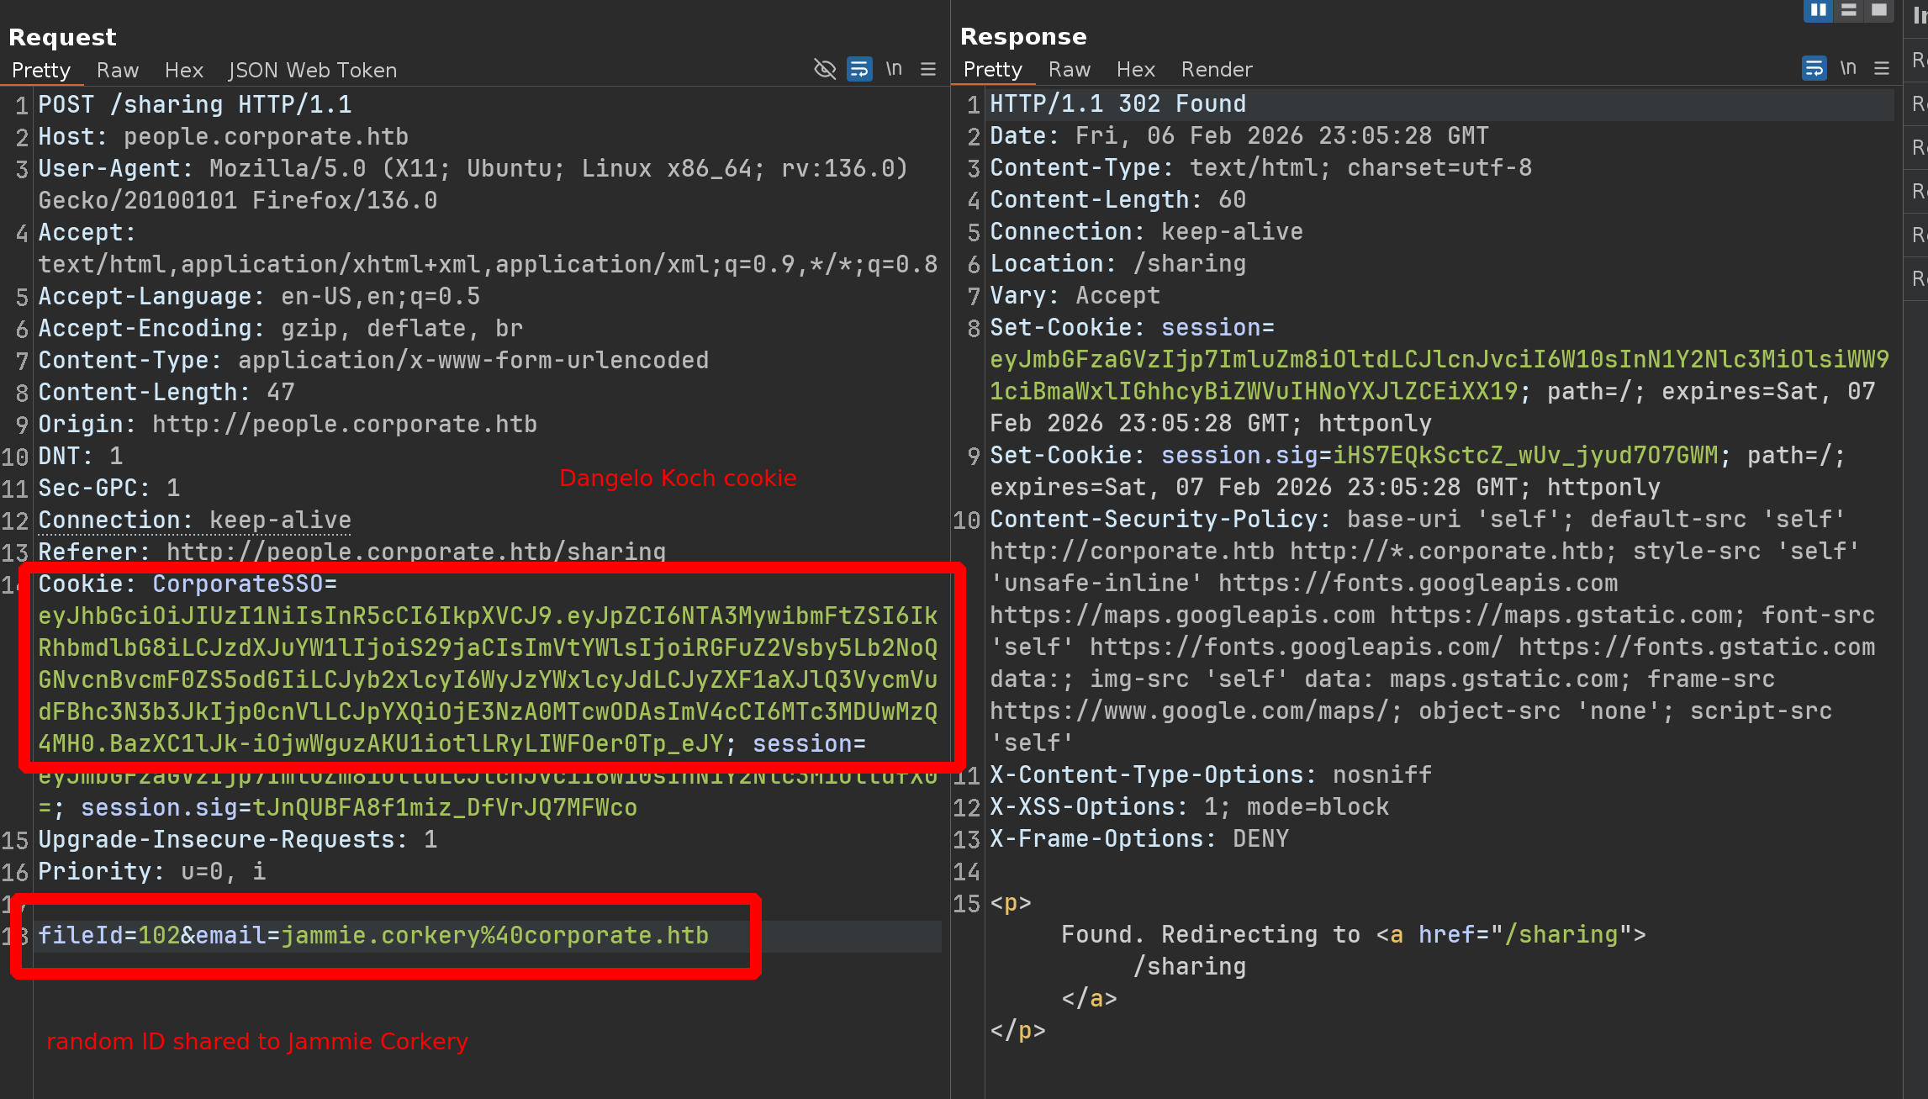Toggle hidden characters eye icon in Request
This screenshot has width=1928, height=1099.
point(825,69)
